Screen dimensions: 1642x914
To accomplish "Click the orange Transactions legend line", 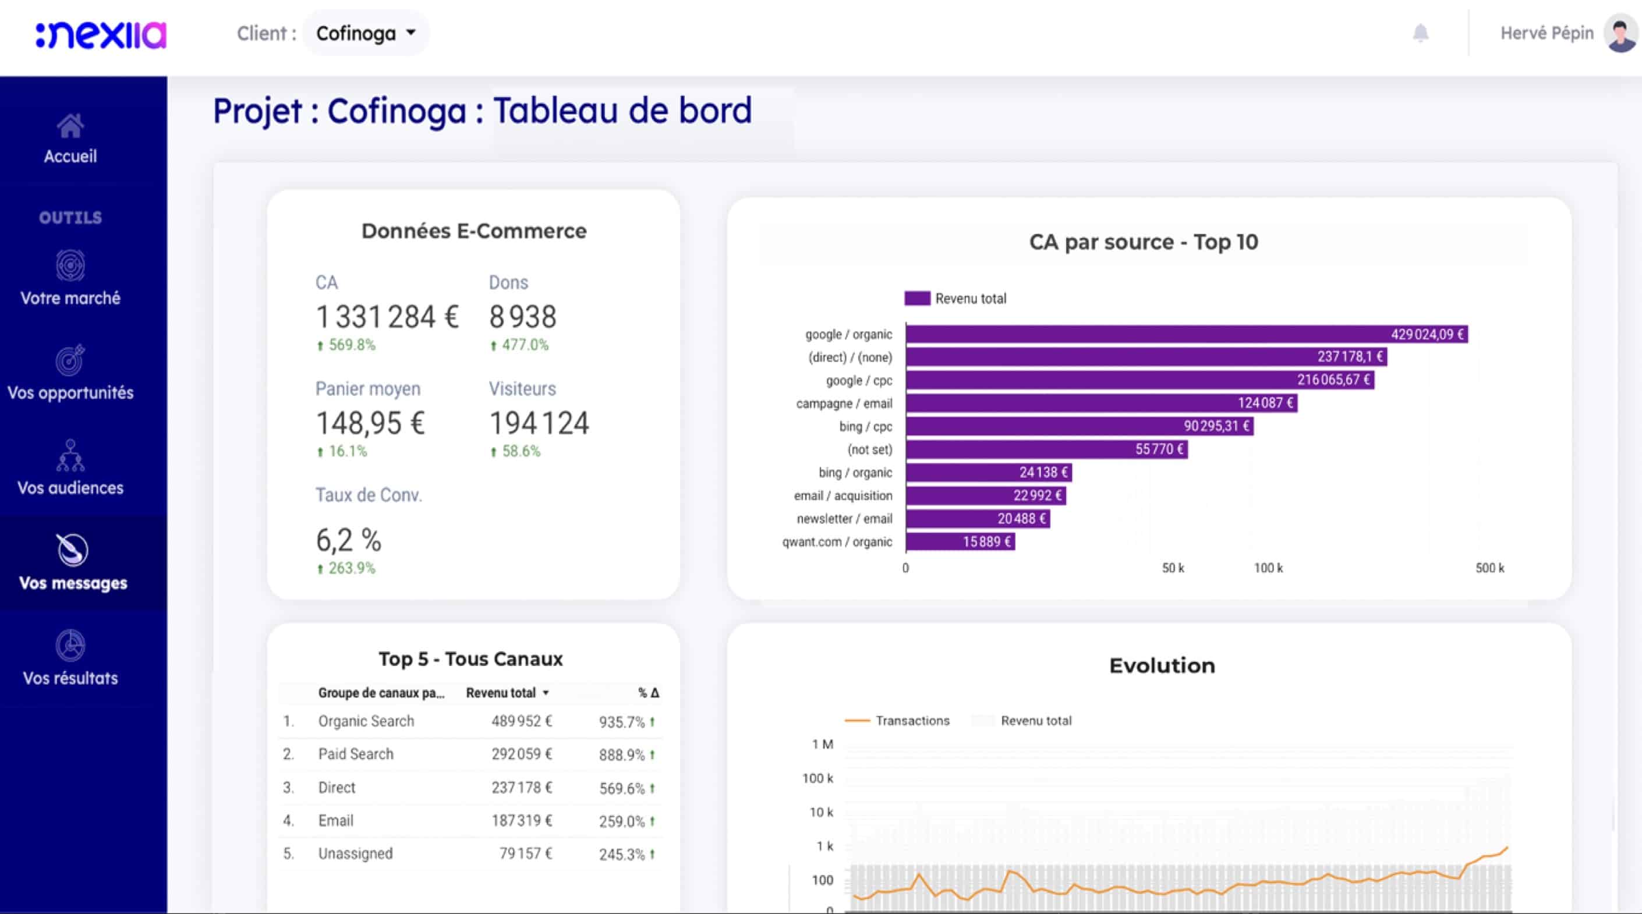I will click(857, 721).
